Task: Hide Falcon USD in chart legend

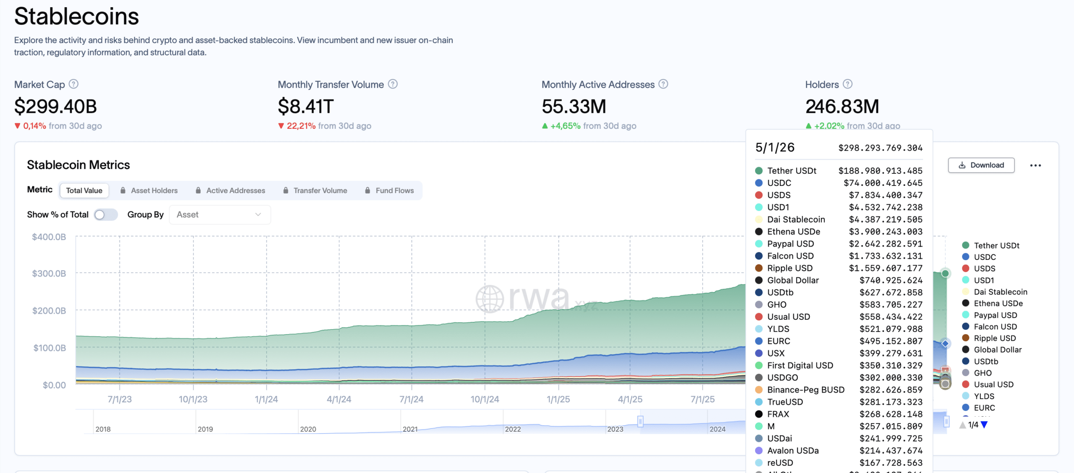Action: point(990,327)
